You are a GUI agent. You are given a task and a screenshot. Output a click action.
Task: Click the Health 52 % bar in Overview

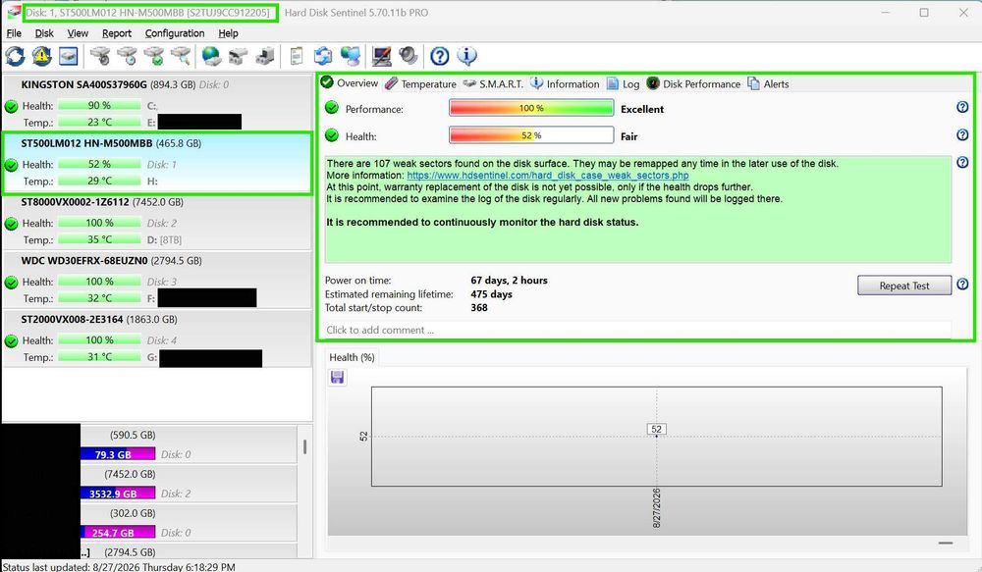[531, 135]
